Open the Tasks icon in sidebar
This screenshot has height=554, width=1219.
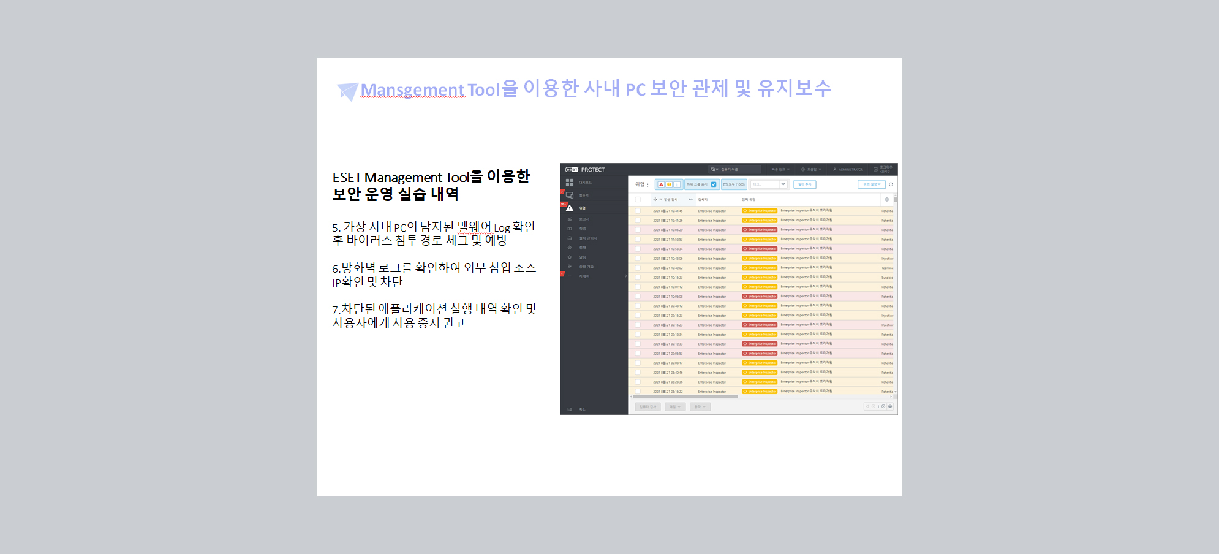570,229
